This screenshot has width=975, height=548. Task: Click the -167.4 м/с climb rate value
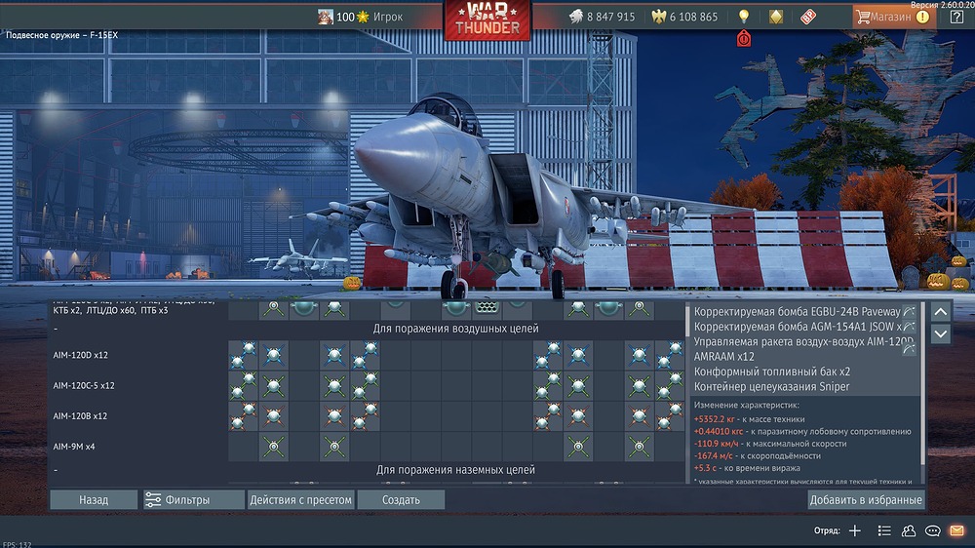click(714, 456)
